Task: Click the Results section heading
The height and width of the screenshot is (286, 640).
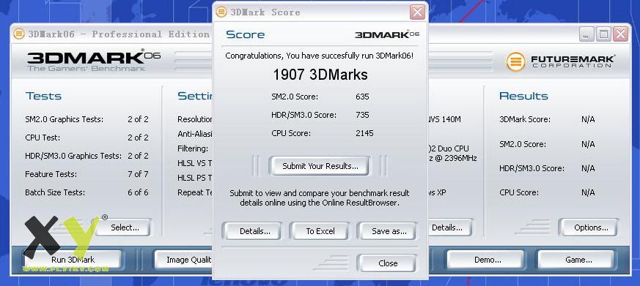Action: pyautogui.click(x=523, y=96)
